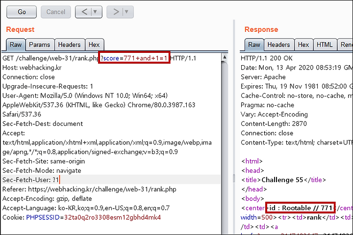Click the 'Sec-Fetch-Mode: navigate' line
The width and height of the screenshot is (353, 235).
click(42, 171)
